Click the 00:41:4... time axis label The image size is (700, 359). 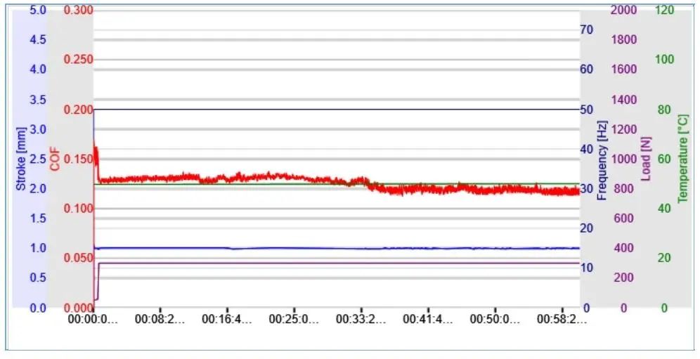(x=428, y=319)
